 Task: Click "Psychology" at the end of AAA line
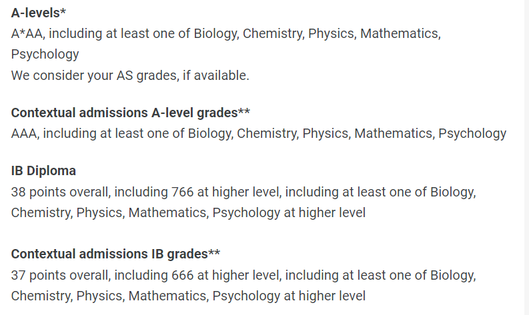[x=472, y=133]
